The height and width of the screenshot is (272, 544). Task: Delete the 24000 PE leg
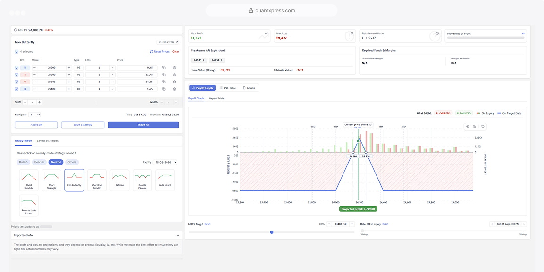pyautogui.click(x=174, y=68)
